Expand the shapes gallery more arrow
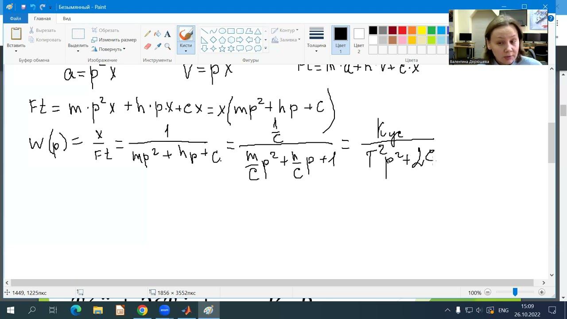Image resolution: width=567 pixels, height=319 pixels. 266,48
